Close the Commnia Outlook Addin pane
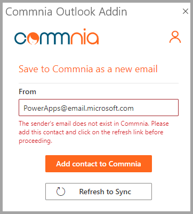 (x=186, y=11)
